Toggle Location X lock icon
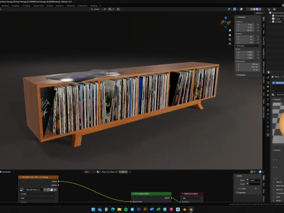The image size is (284, 213). point(258,25)
